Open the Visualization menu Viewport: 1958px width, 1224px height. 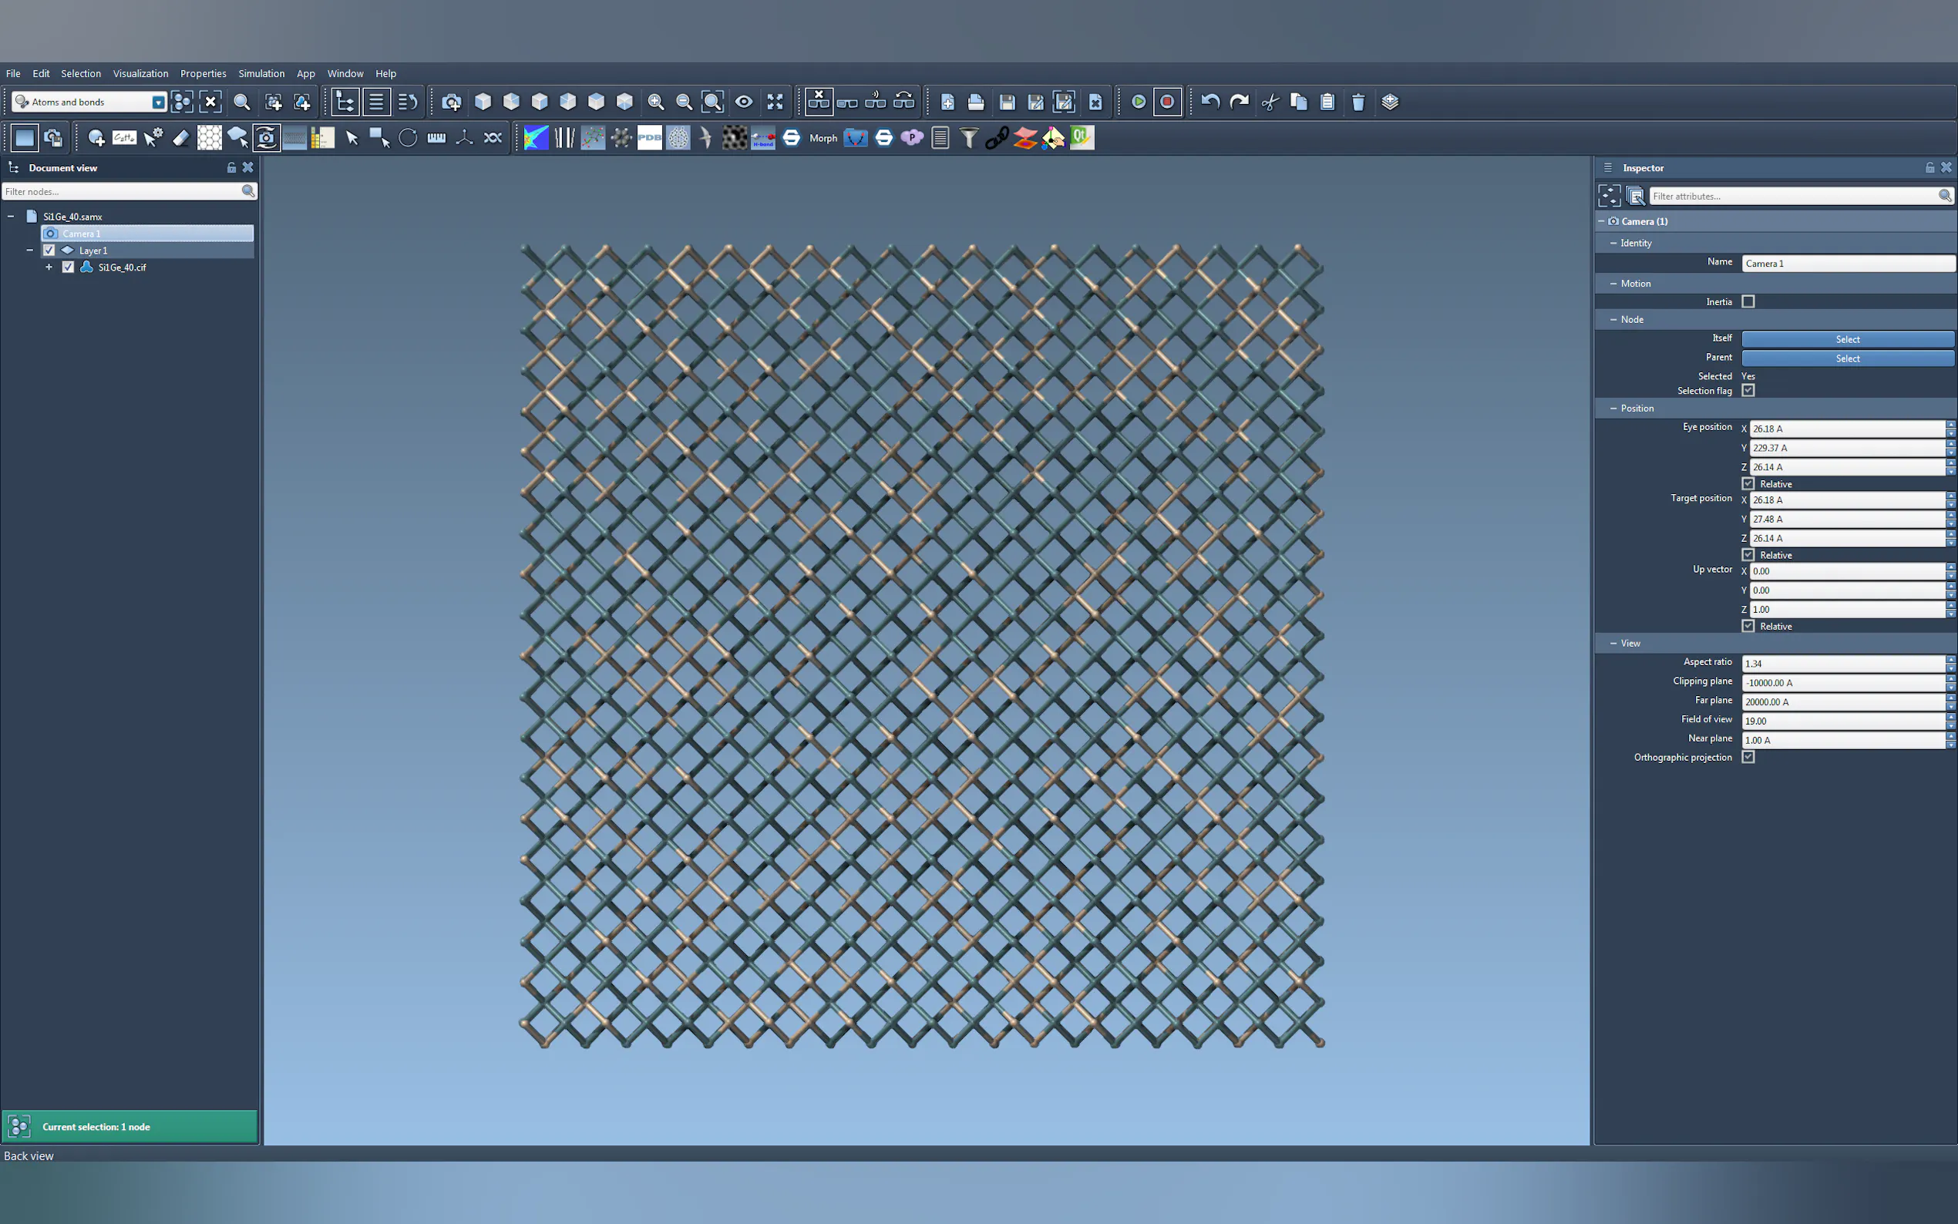(x=140, y=74)
